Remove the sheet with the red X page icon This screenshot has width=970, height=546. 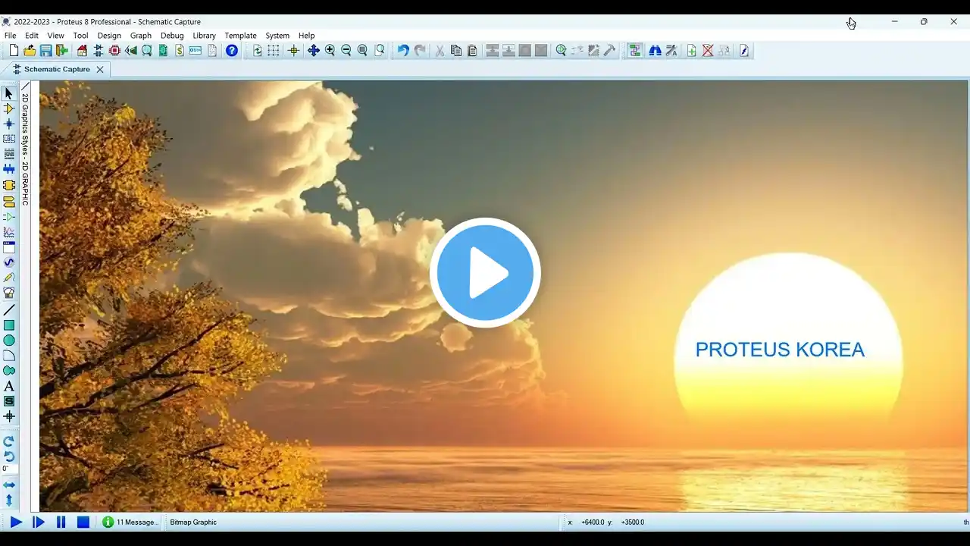708,51
